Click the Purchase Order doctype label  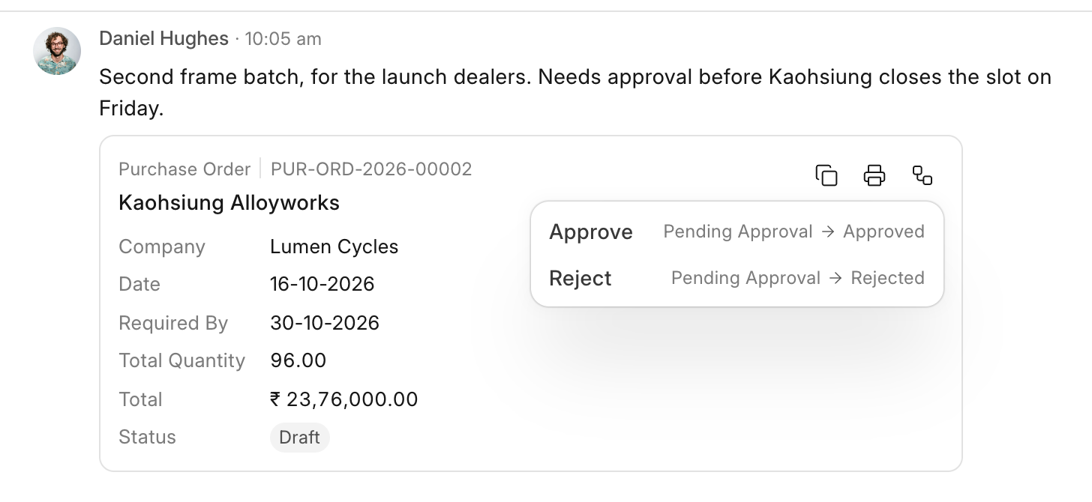[x=184, y=169]
